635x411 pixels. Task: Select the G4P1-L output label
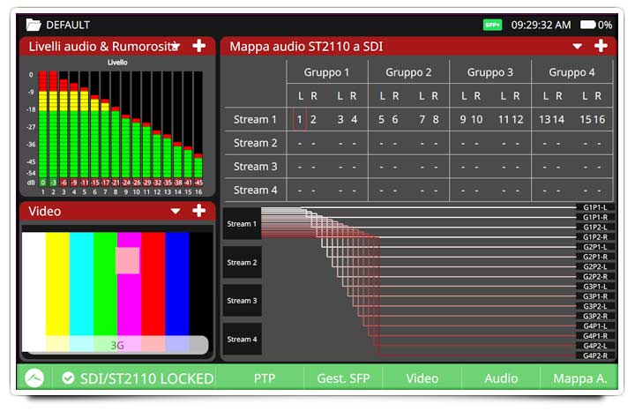click(x=595, y=326)
